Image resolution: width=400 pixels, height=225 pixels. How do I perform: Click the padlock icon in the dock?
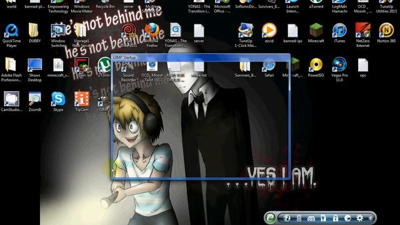335,218
